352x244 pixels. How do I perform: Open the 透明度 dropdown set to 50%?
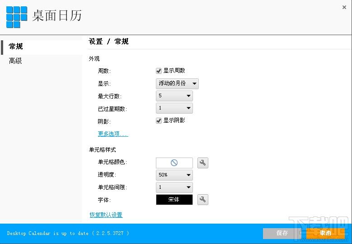[x=174, y=175]
